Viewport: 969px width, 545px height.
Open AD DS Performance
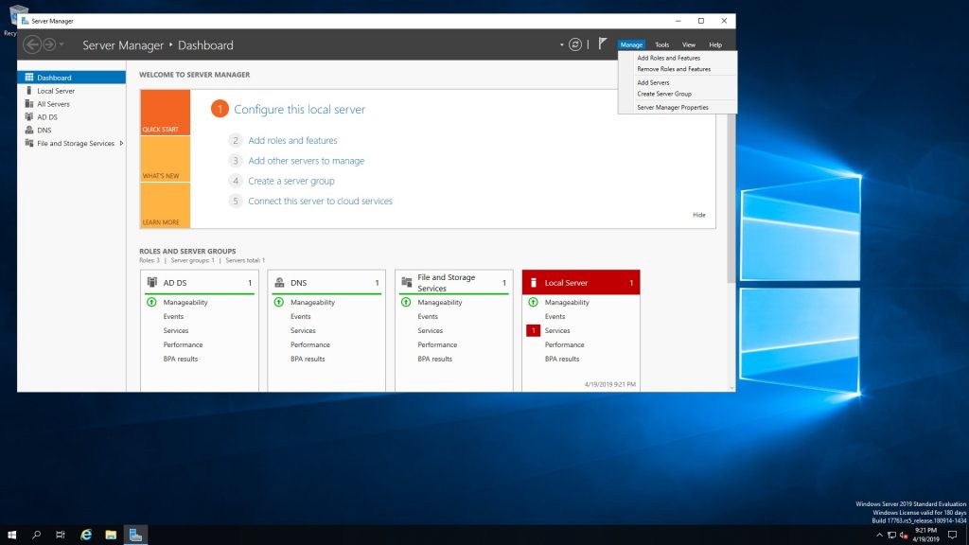click(183, 344)
